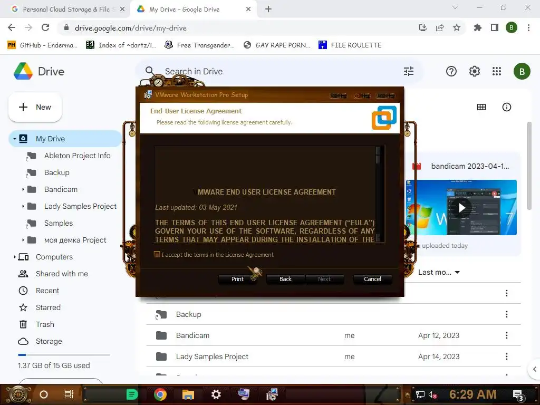540x405 pixels.
Task: Open Settings gear on taskbar
Action: (x=216, y=394)
